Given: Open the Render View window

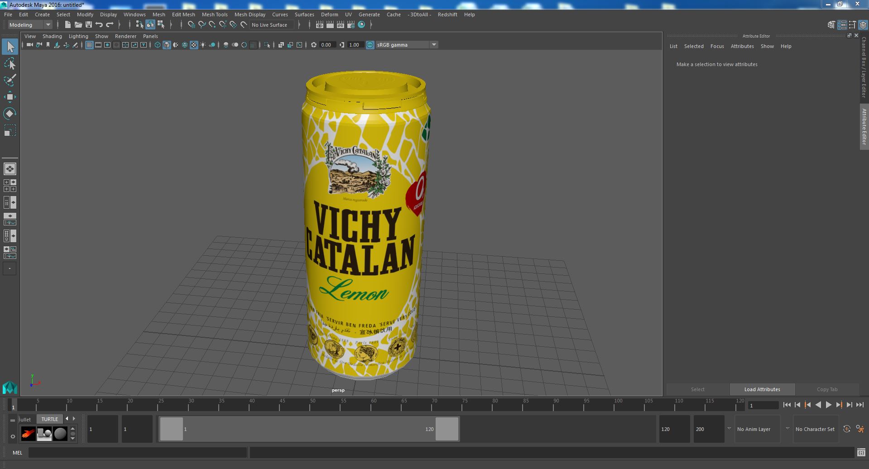Looking at the screenshot, I should (320, 25).
